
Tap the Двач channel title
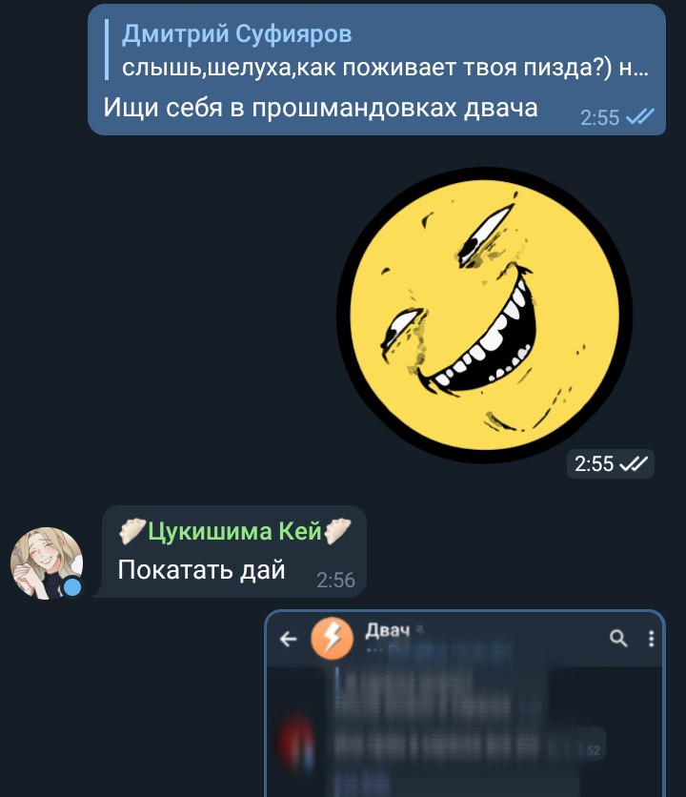(387, 630)
